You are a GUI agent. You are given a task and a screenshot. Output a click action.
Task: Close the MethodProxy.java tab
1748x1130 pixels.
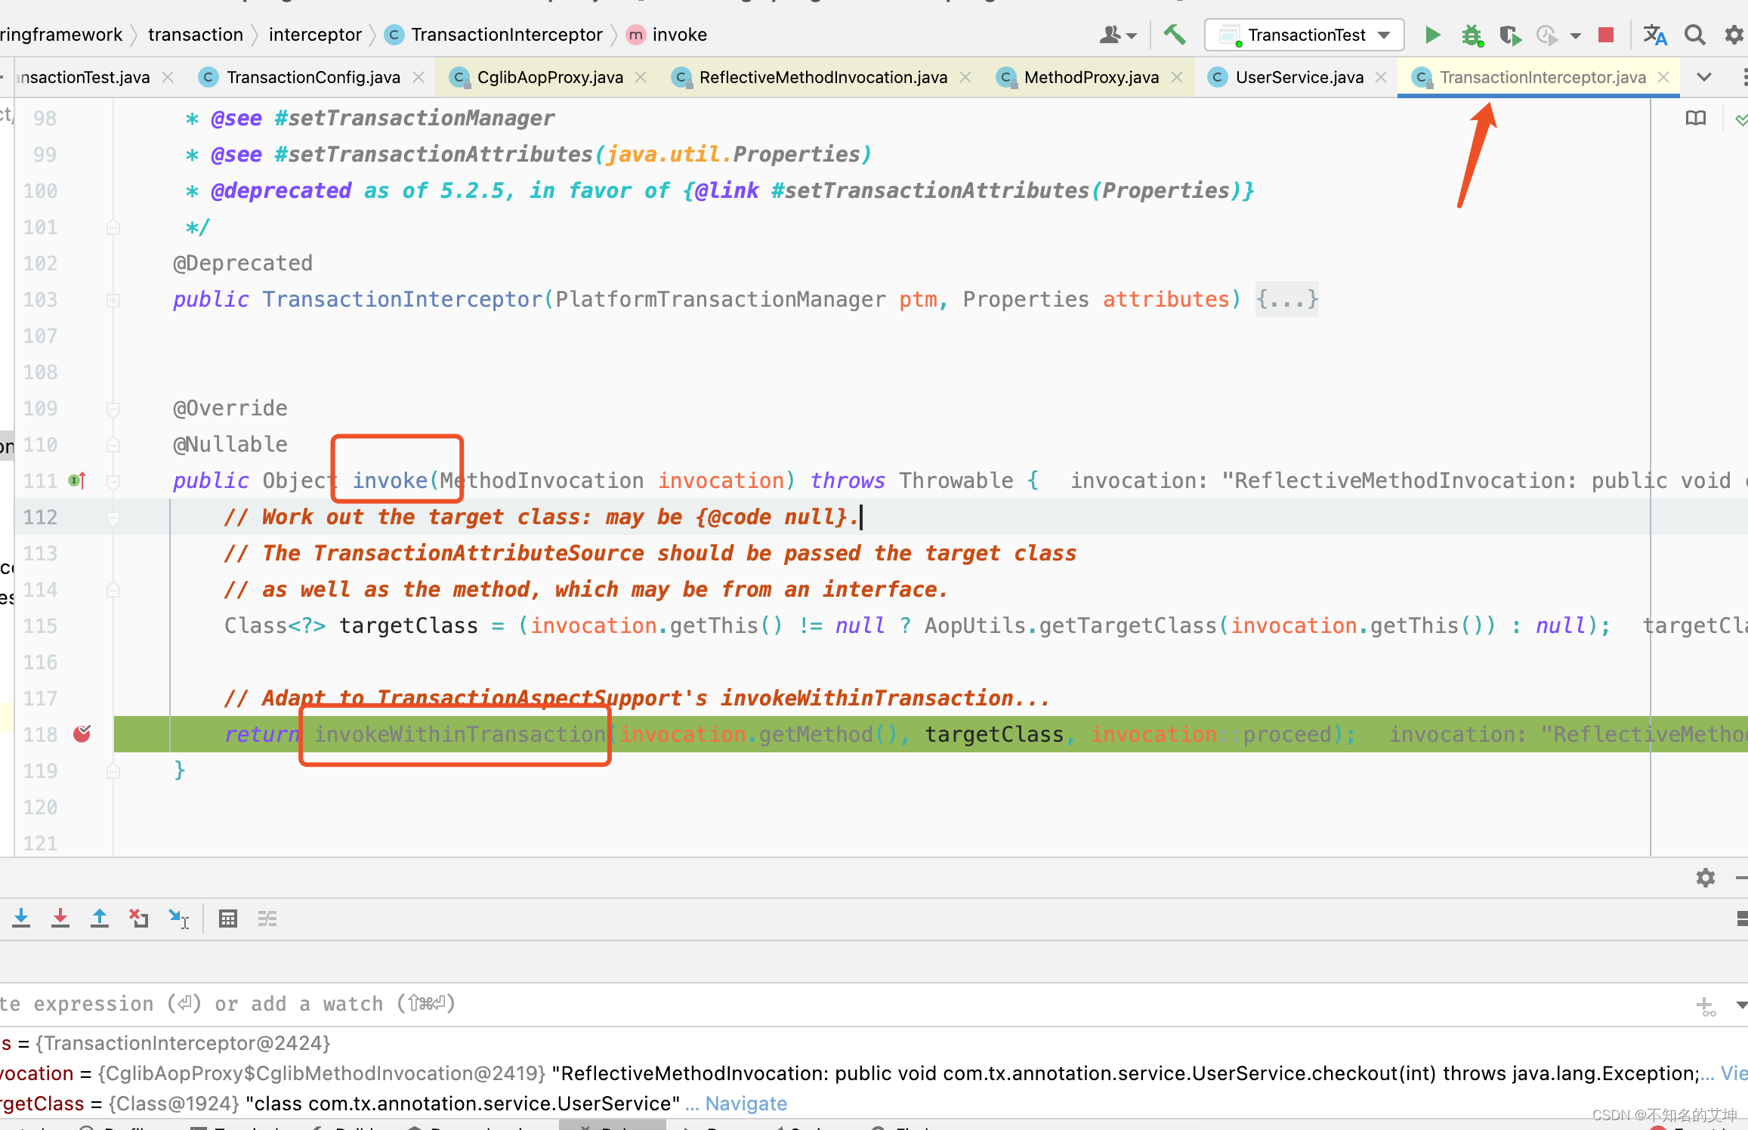click(x=1177, y=77)
